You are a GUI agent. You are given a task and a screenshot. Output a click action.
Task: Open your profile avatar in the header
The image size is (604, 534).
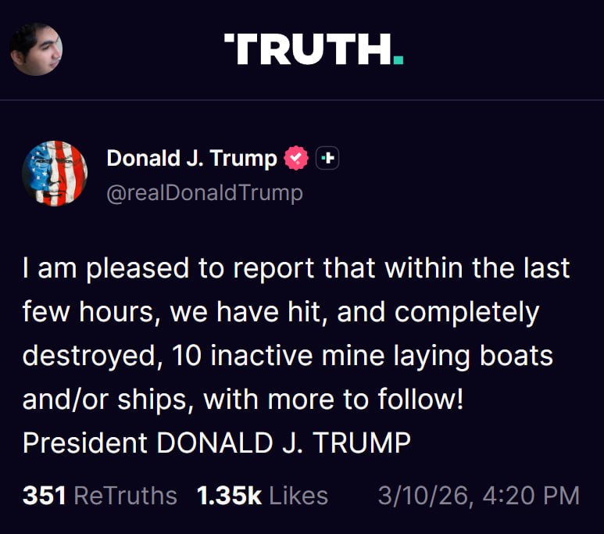(36, 48)
